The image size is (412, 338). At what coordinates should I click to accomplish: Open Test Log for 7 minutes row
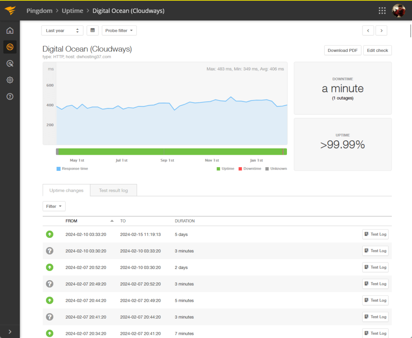(375, 333)
